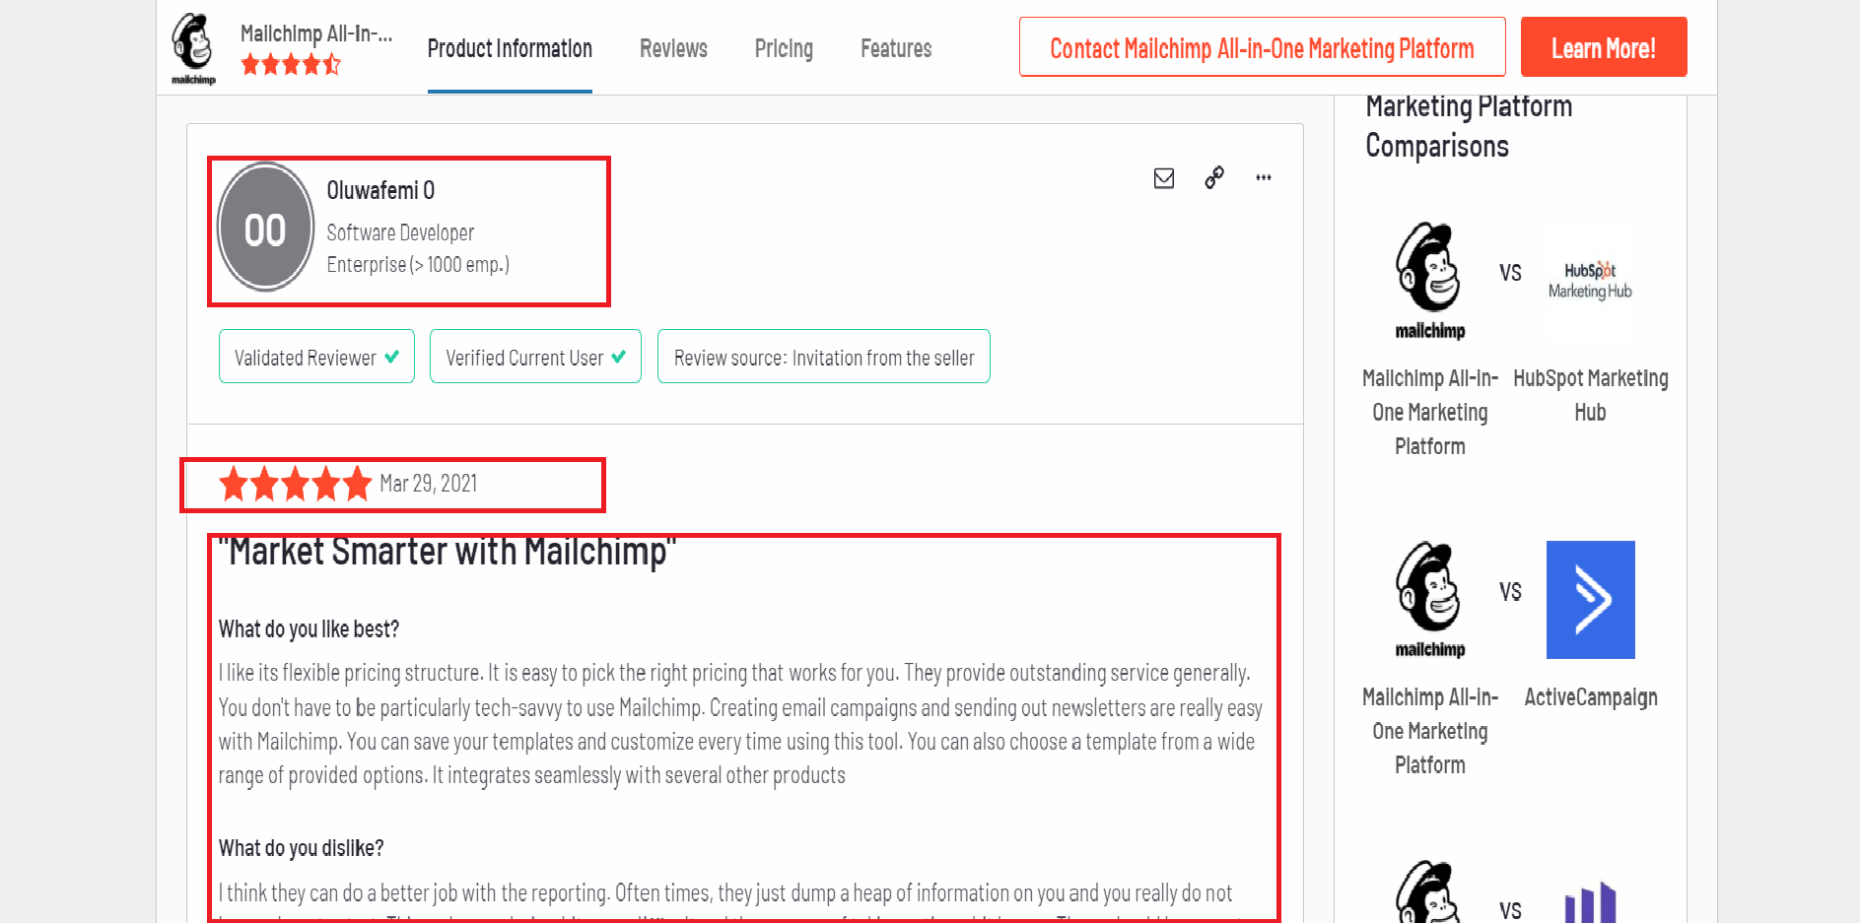Open the three-dot more options menu
The height and width of the screenshot is (923, 1860).
[1264, 177]
